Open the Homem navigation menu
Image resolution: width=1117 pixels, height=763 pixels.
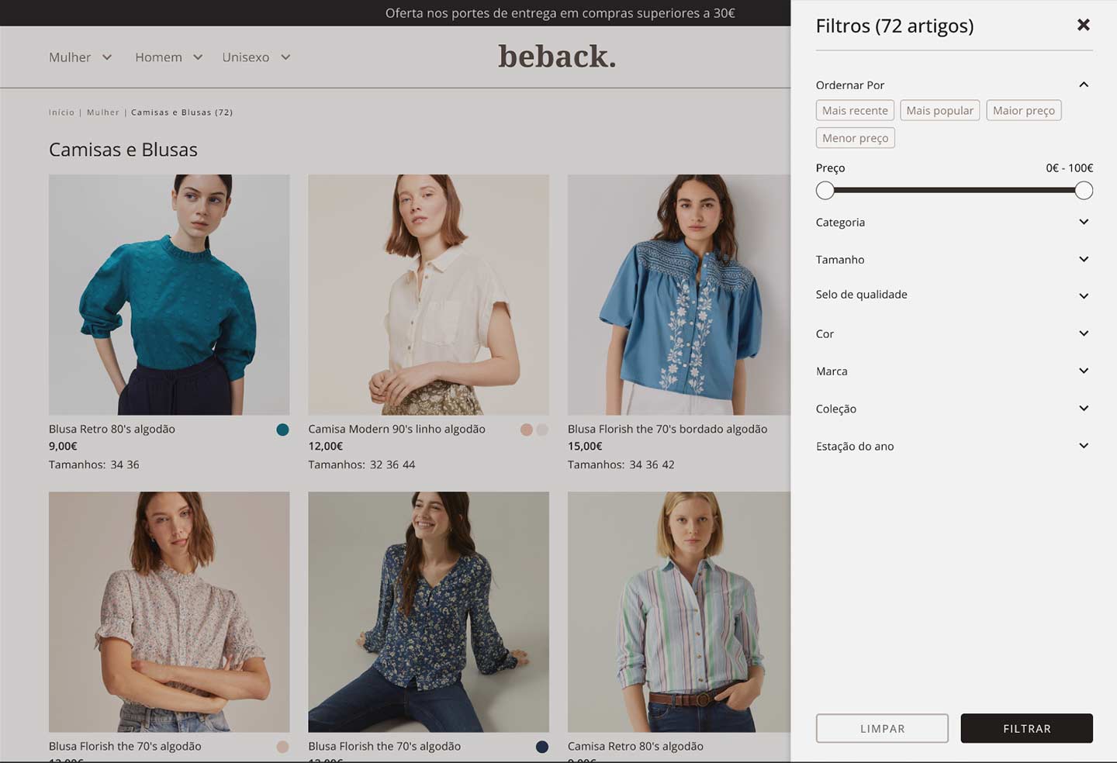tap(168, 57)
